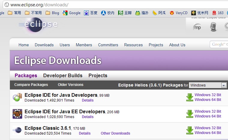Screen dimensions: 228x140
Task: Download Eclipse Classic Windows 32 Bit
Action: (x=208, y=128)
